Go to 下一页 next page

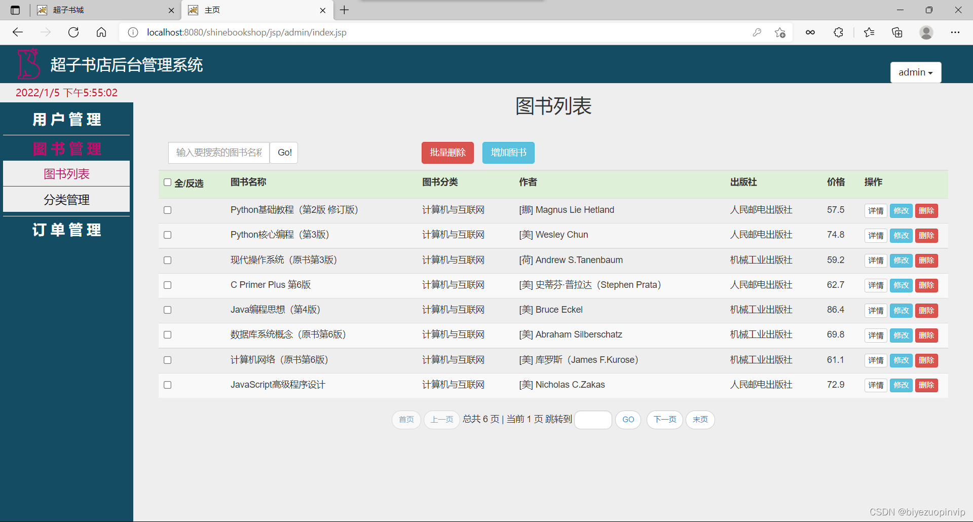tap(665, 420)
